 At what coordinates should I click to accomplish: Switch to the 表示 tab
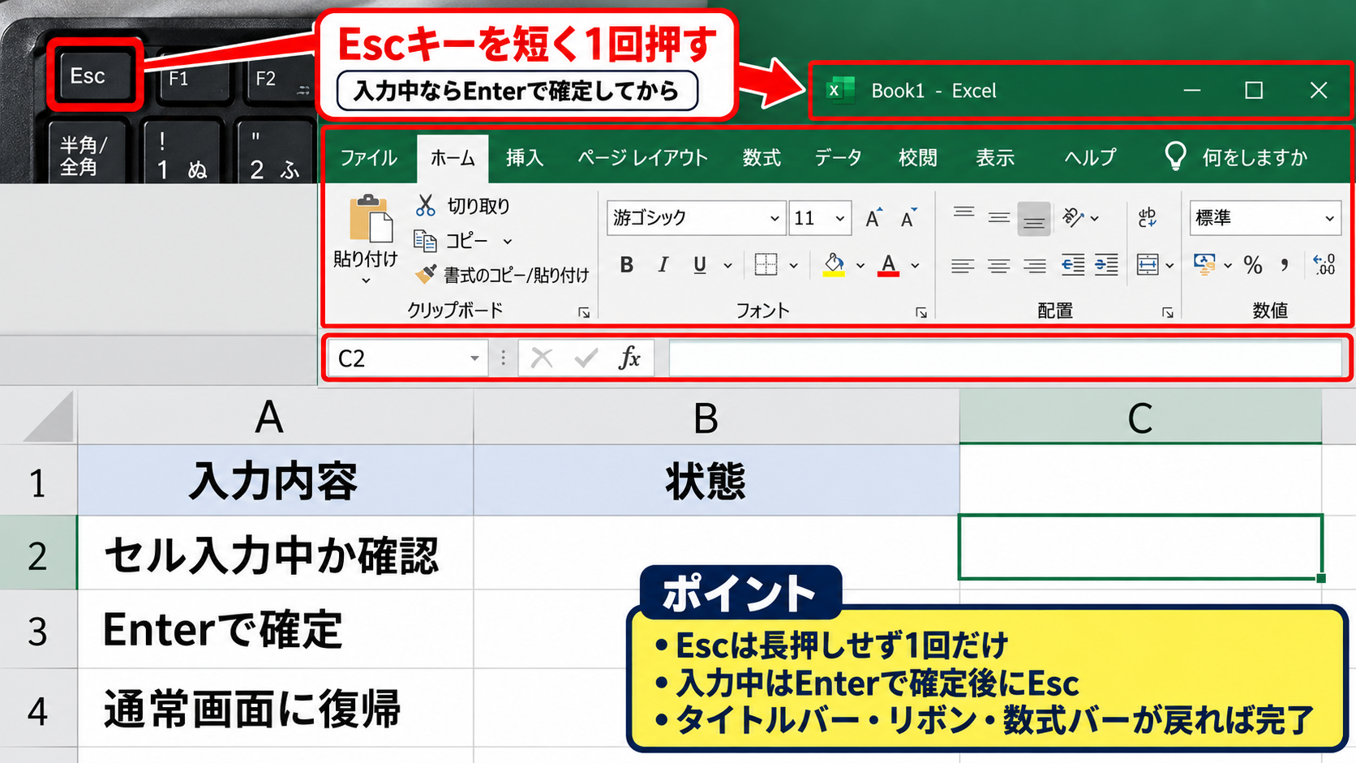point(995,157)
